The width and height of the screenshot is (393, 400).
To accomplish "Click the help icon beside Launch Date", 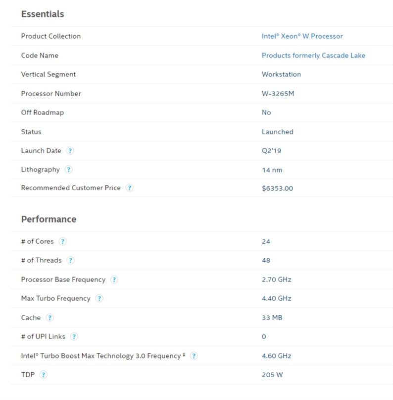I will [x=70, y=151].
